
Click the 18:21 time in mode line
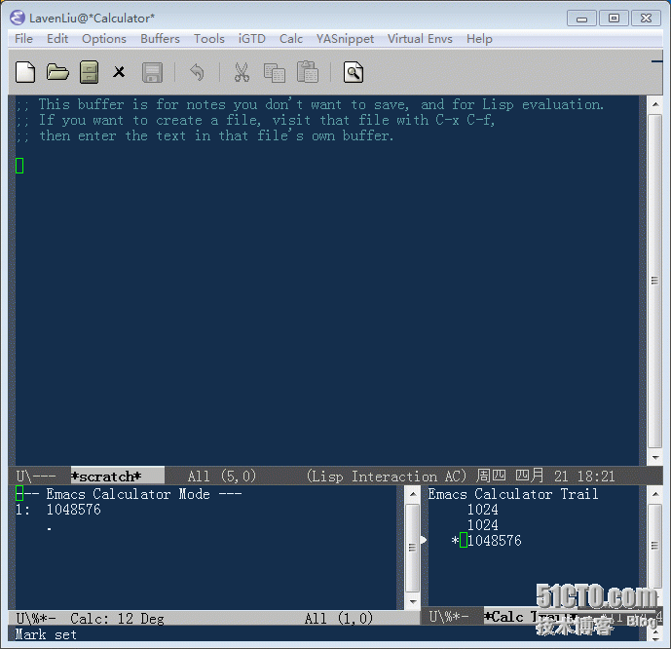(x=596, y=477)
